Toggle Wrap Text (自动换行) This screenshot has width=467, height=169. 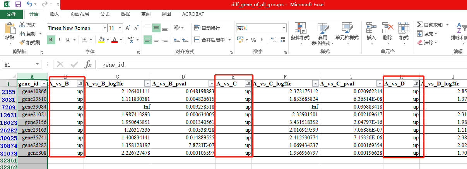(x=207, y=28)
